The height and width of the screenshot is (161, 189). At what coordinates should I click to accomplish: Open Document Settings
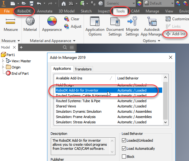pyautogui.click(x=115, y=22)
